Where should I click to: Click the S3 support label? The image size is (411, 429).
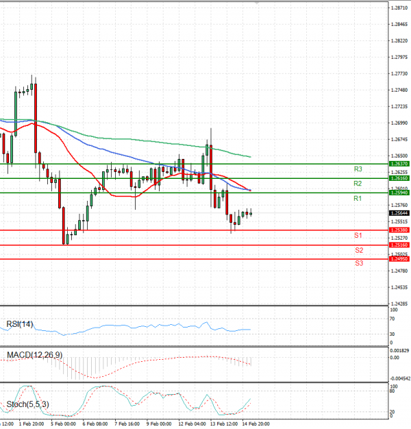click(x=359, y=263)
